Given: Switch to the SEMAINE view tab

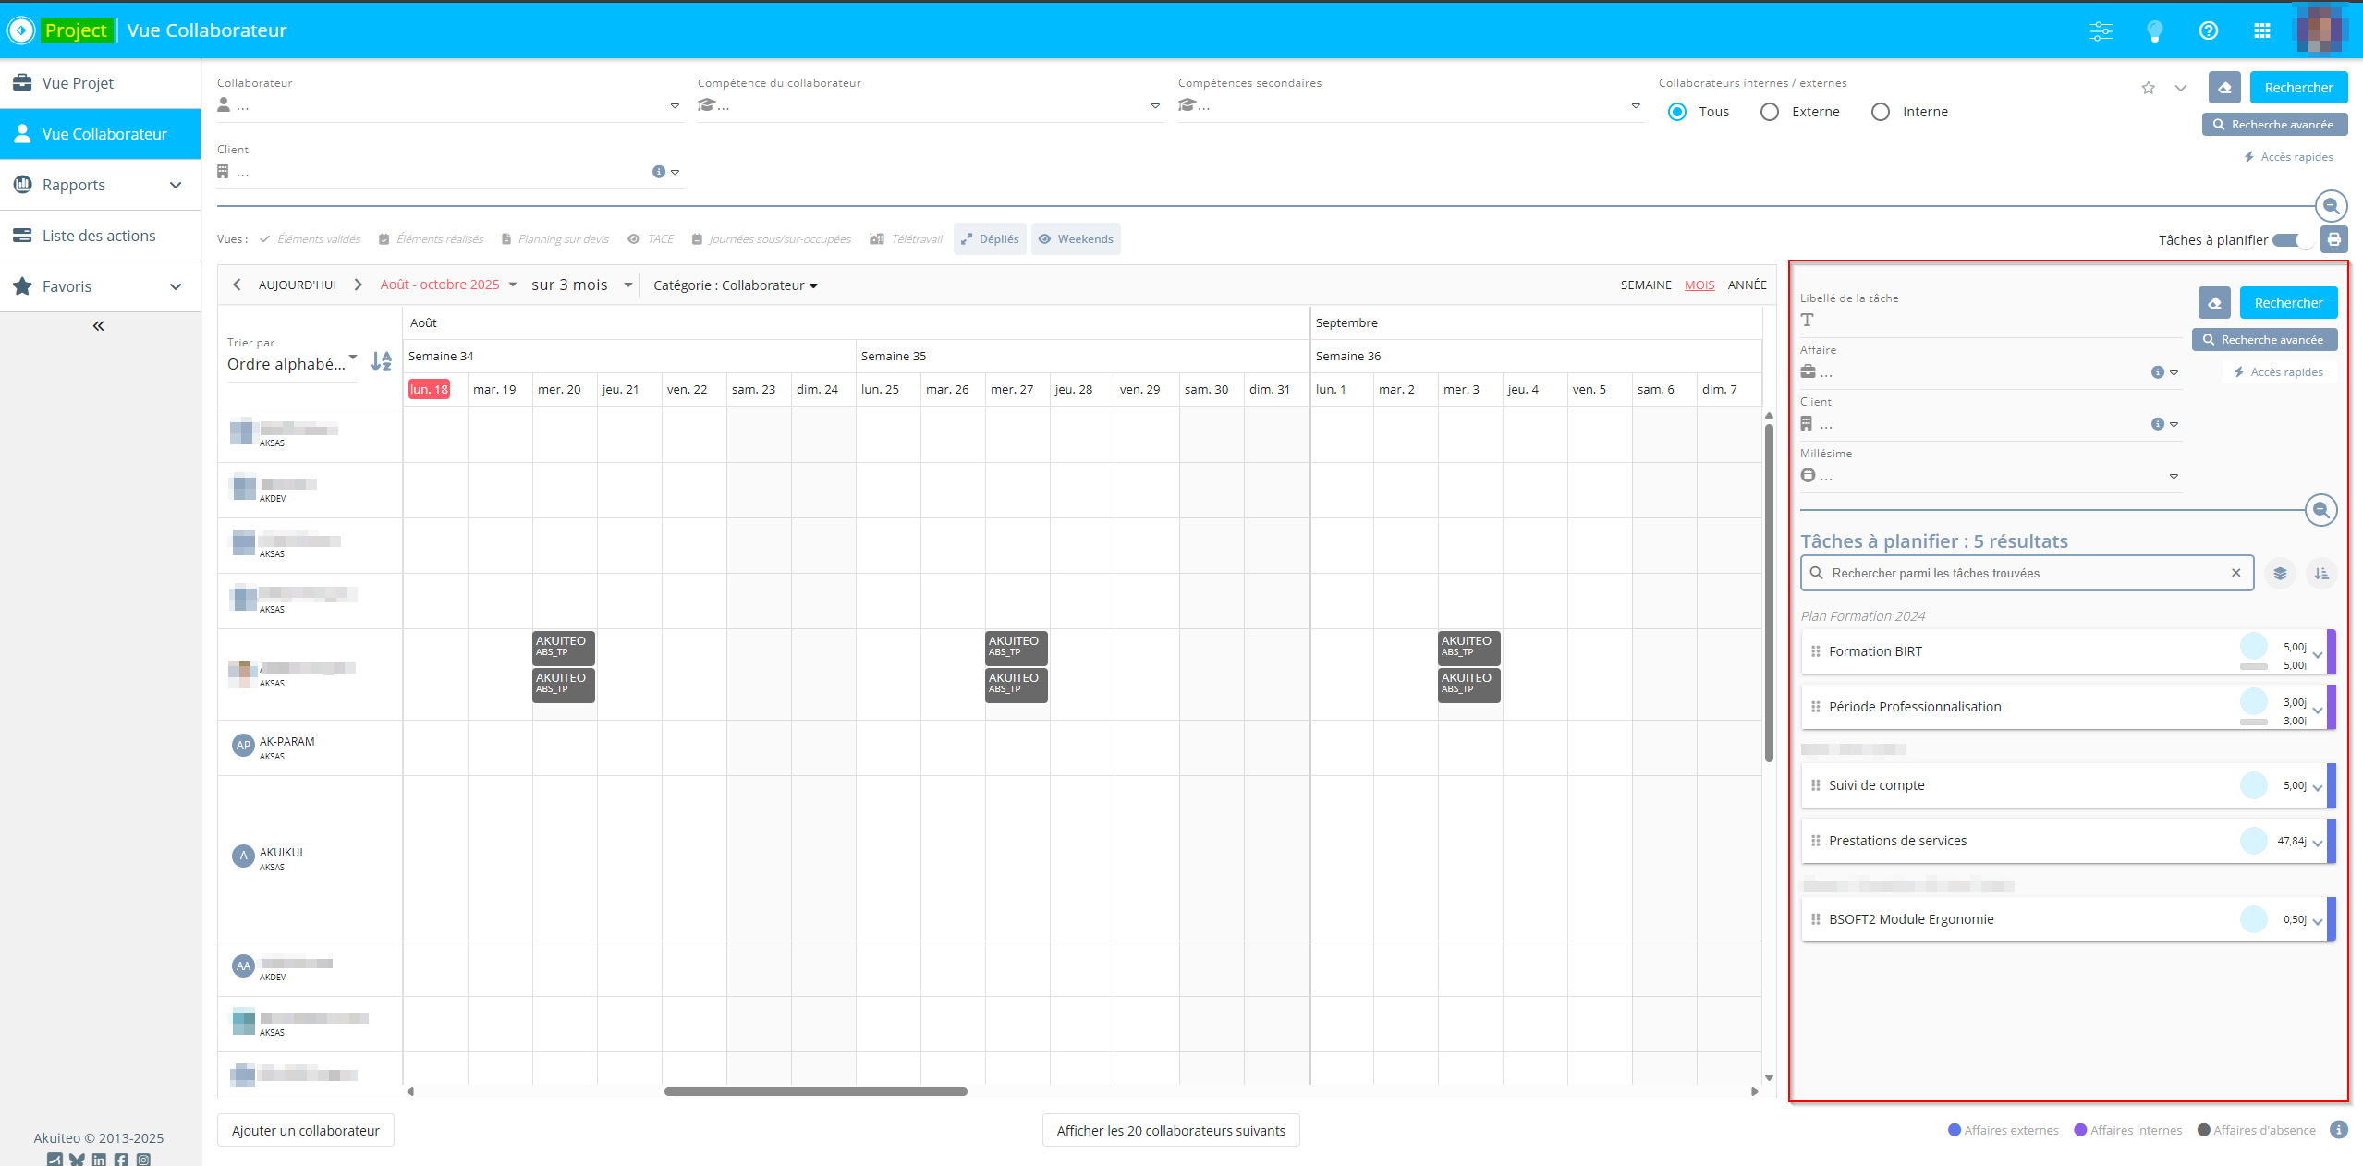Looking at the screenshot, I should coord(1645,285).
